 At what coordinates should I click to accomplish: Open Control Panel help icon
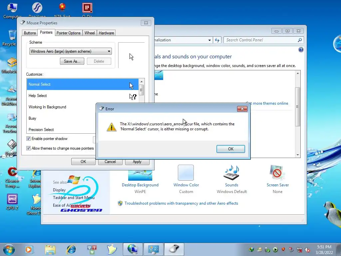pos(301,50)
